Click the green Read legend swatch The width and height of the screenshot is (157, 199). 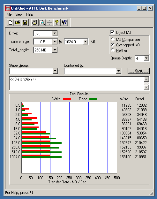click(93, 99)
